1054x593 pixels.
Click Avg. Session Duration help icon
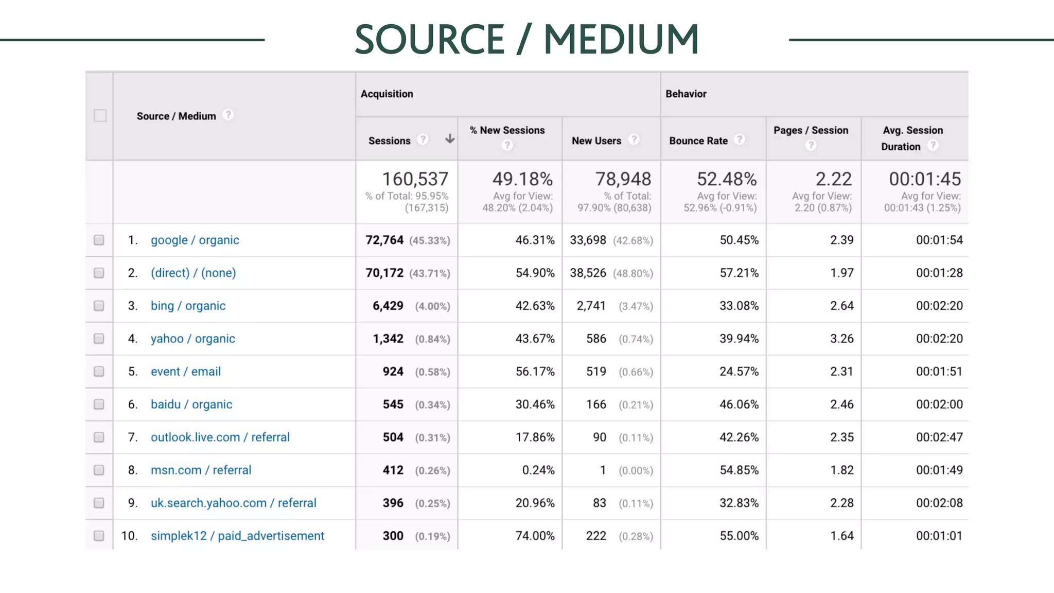[x=933, y=146]
